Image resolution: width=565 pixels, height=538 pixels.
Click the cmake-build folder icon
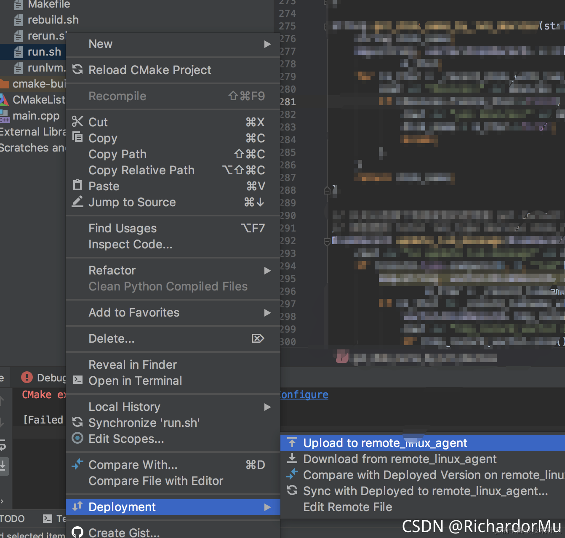[x=4, y=84]
